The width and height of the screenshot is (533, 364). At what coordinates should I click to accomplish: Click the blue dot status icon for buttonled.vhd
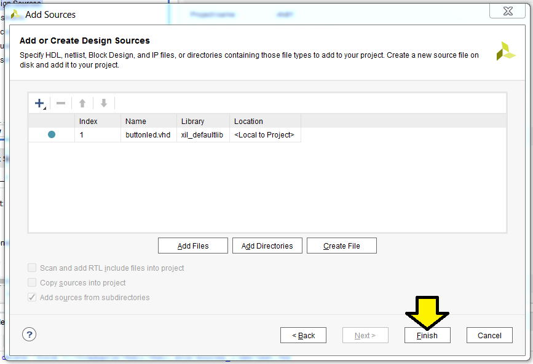point(52,134)
